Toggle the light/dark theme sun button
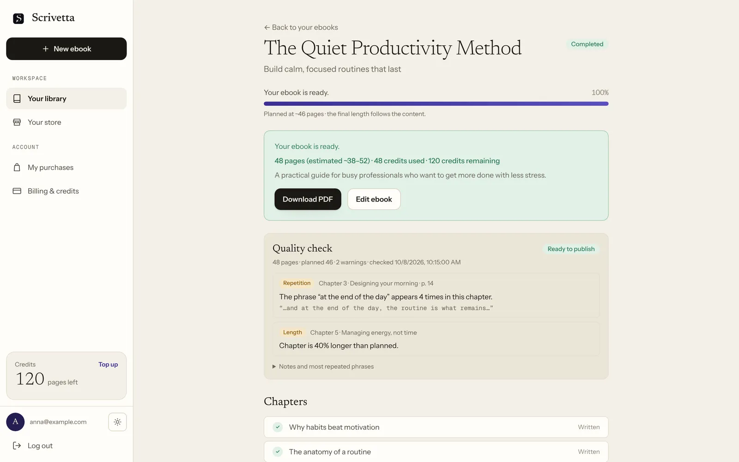The image size is (739, 462). [x=117, y=422]
